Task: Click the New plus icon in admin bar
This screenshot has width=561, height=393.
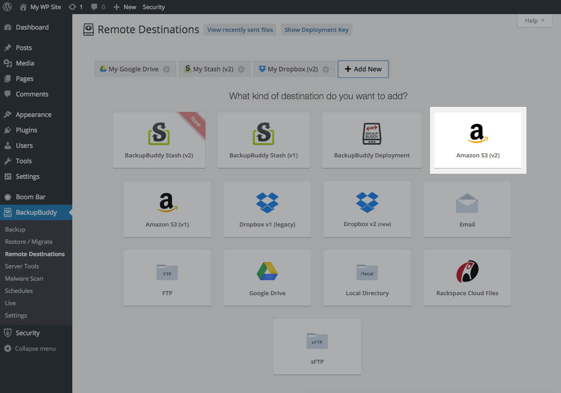Action: point(116,7)
